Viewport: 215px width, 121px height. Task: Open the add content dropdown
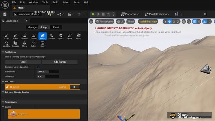click(51, 14)
